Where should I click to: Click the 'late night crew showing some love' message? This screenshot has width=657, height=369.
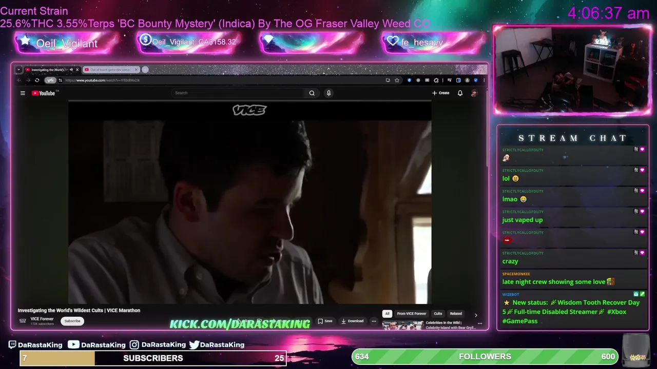pyautogui.click(x=558, y=281)
